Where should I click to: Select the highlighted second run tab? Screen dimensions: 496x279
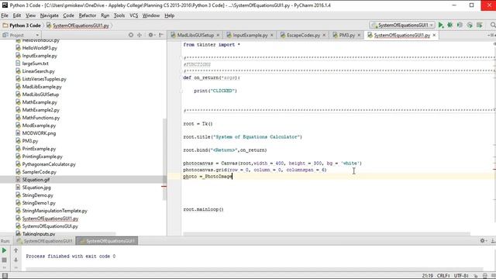tap(107, 241)
